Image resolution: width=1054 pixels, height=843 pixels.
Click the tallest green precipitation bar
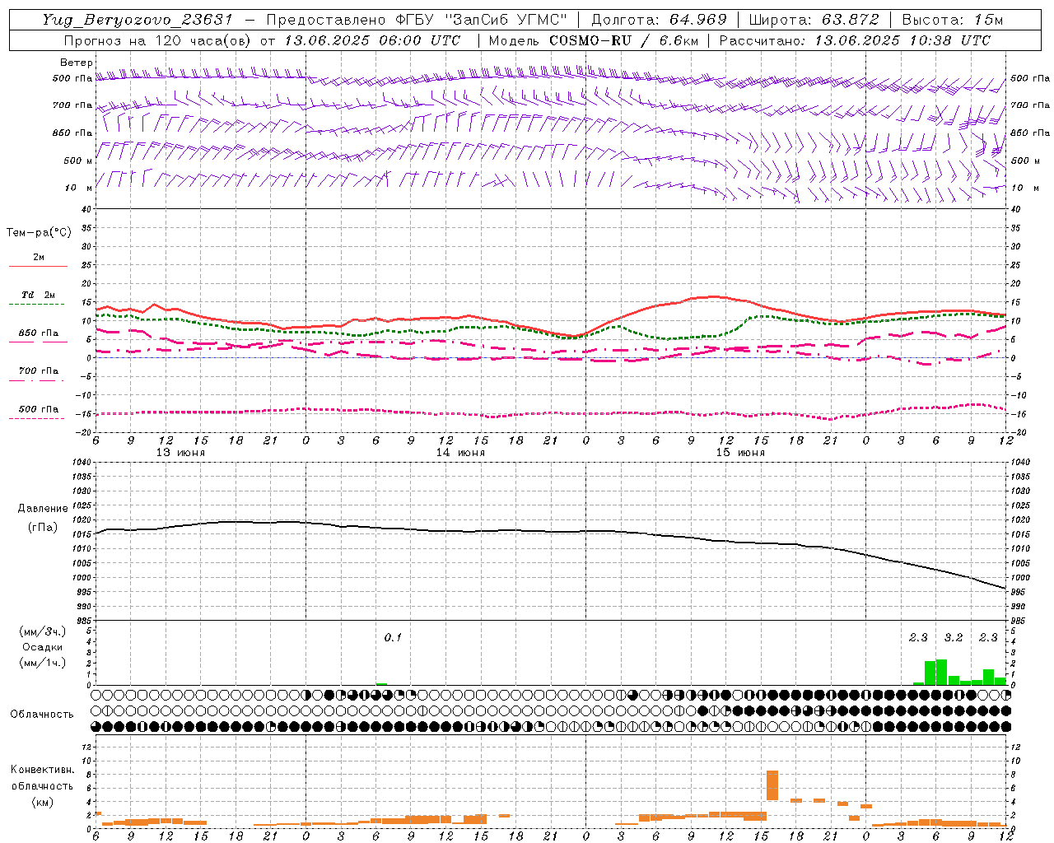pyautogui.click(x=941, y=672)
